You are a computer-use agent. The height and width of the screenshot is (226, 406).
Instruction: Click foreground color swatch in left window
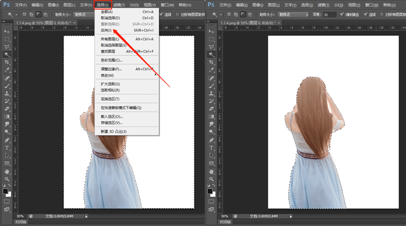pos(5,191)
